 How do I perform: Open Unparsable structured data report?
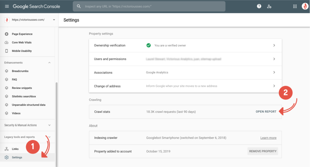28,105
